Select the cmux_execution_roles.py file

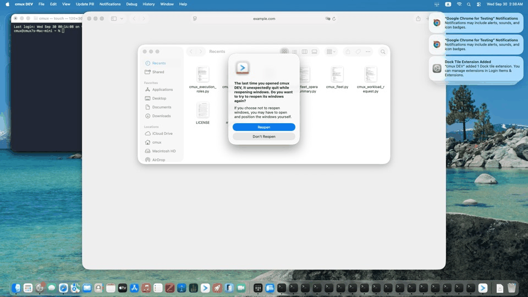pyautogui.click(x=203, y=79)
